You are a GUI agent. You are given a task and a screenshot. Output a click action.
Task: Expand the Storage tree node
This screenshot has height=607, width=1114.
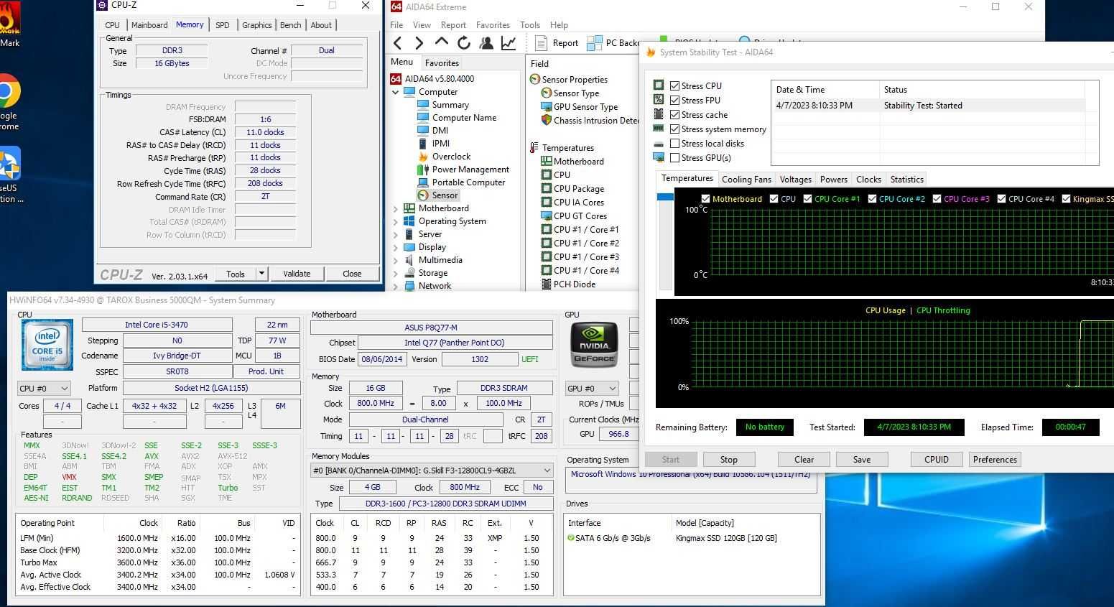point(395,273)
